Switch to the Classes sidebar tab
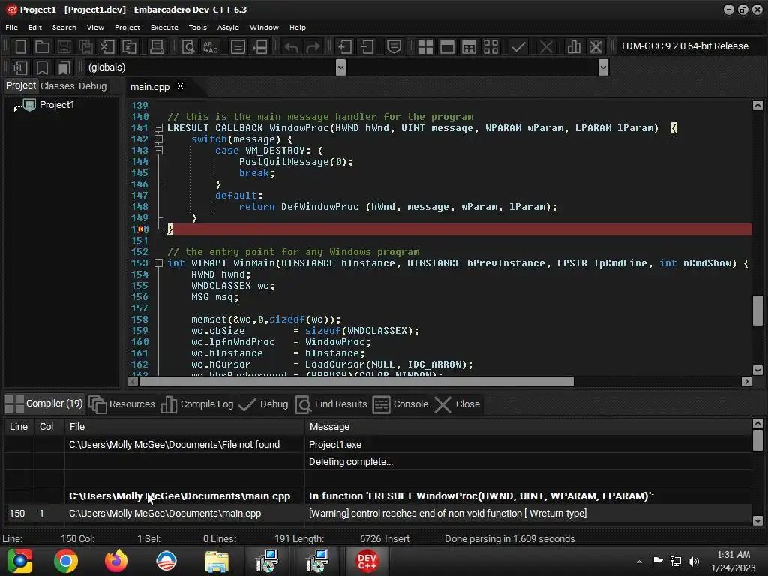 57,85
